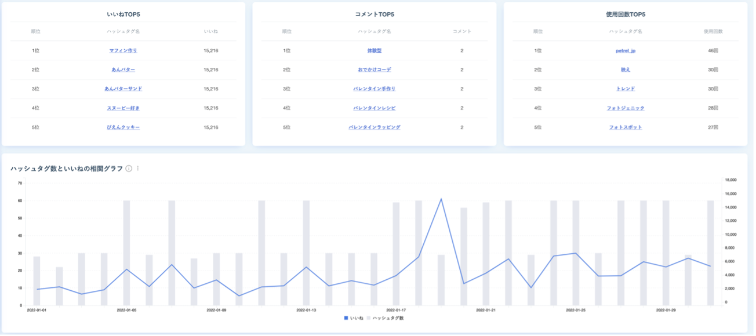Open the 映え hashtag link
Screen dimensions: 756x336
pos(626,70)
